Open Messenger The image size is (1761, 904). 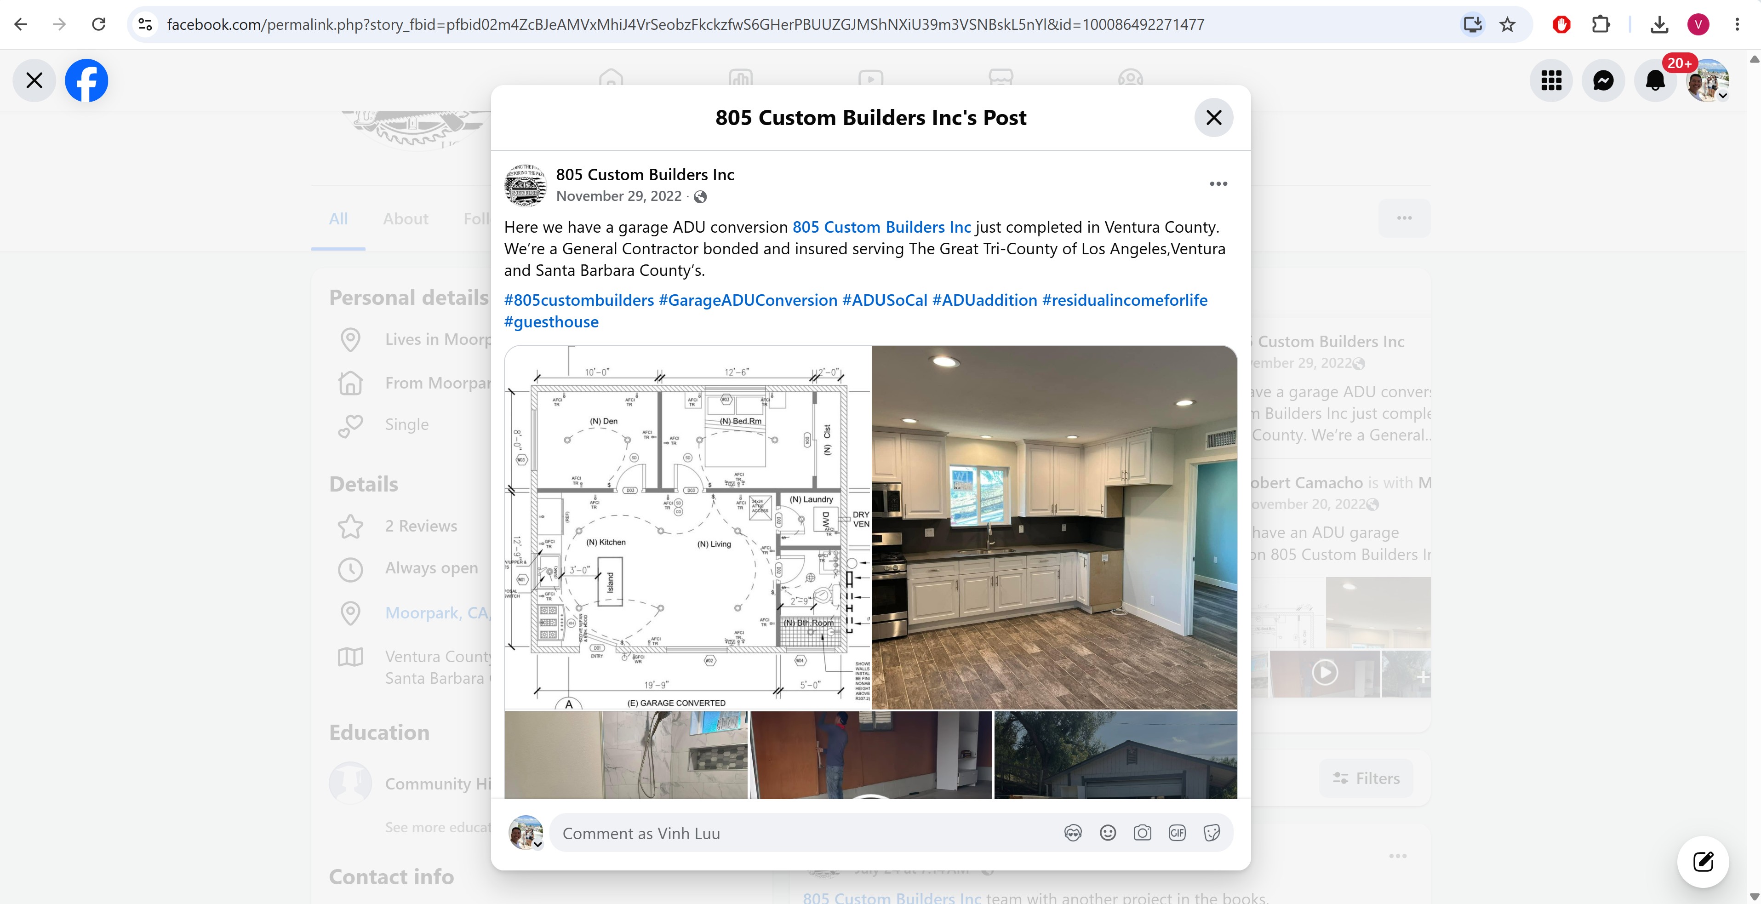(x=1603, y=80)
